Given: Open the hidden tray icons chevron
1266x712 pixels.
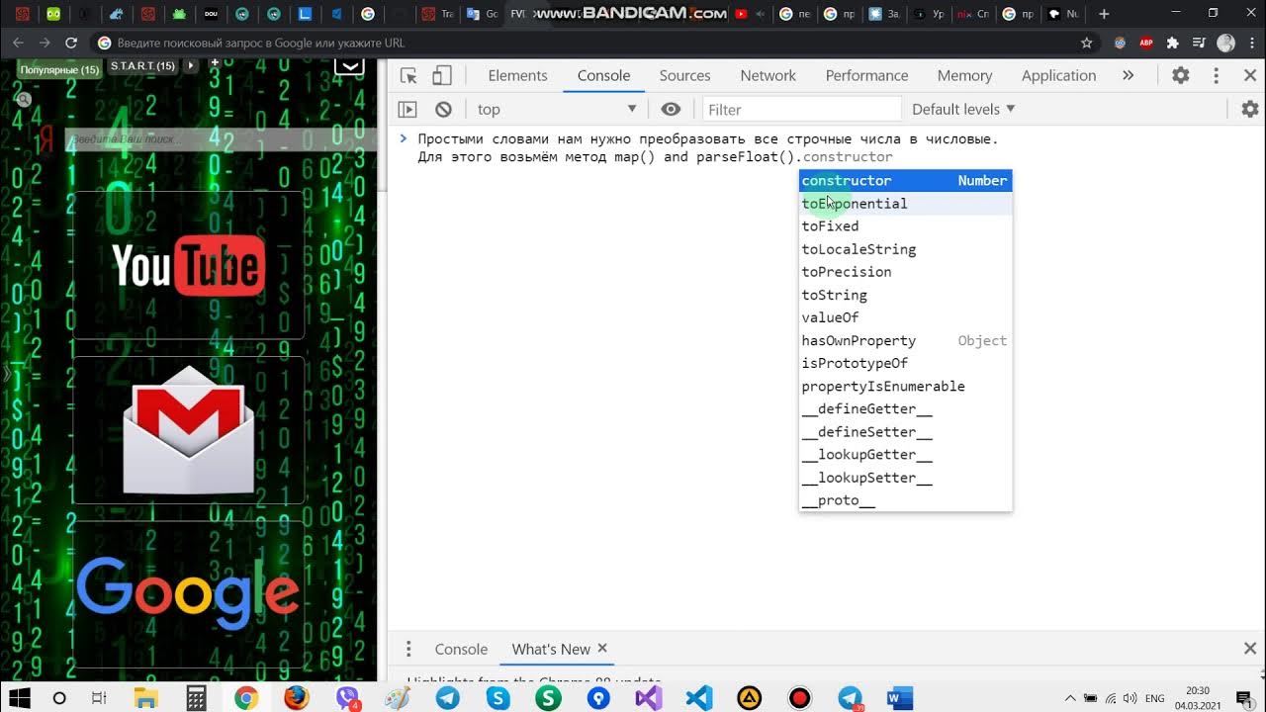Looking at the screenshot, I should [x=1072, y=698].
